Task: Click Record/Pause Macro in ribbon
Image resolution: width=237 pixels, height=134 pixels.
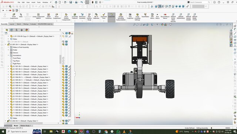Action: (165, 16)
